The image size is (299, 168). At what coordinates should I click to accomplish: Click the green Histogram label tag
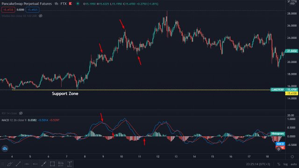[x=278, y=134]
